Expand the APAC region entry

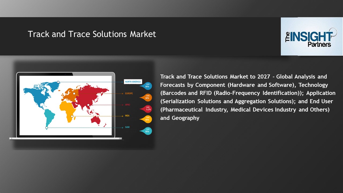(127, 105)
